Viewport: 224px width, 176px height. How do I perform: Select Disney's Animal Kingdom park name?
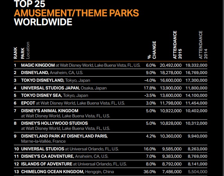[x=49, y=111]
